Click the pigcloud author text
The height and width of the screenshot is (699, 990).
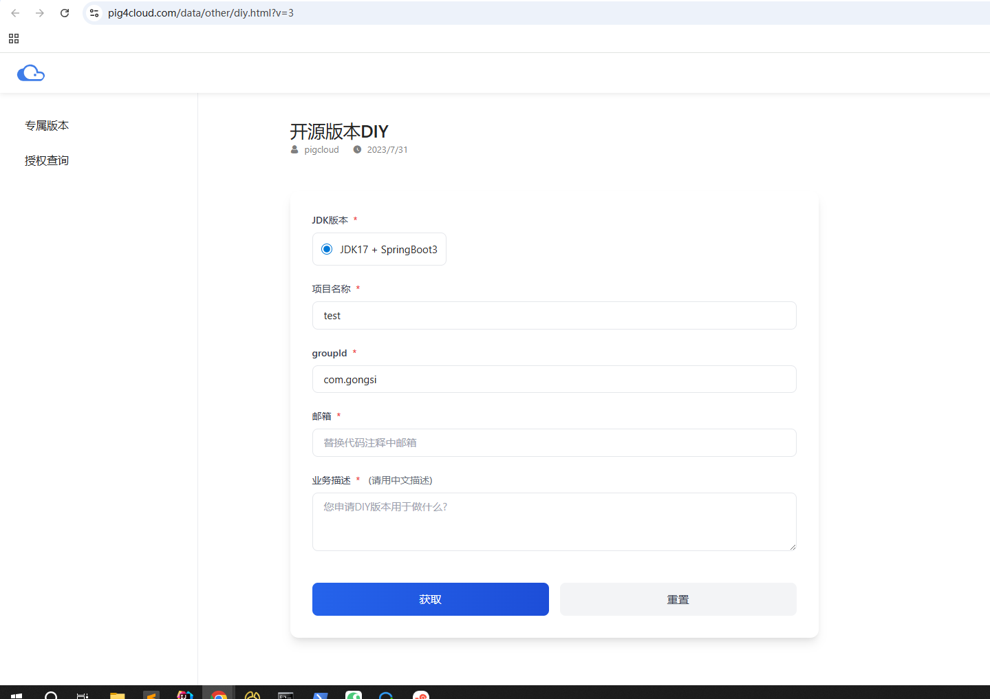[322, 149]
